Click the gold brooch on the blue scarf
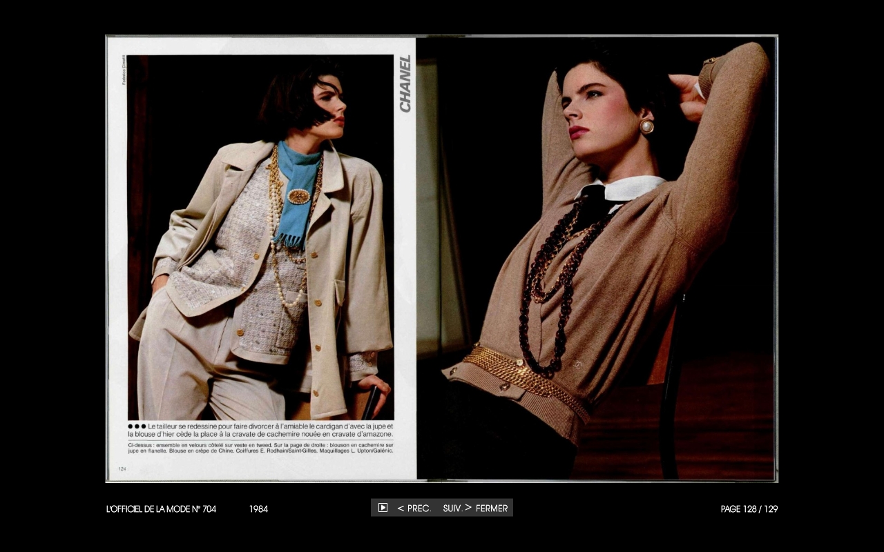884x552 pixels. pos(298,197)
